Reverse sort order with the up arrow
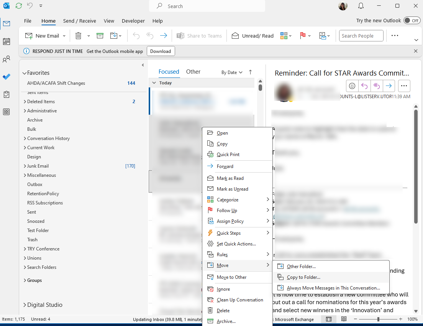Viewport: 423px width, 326px height. pos(251,72)
